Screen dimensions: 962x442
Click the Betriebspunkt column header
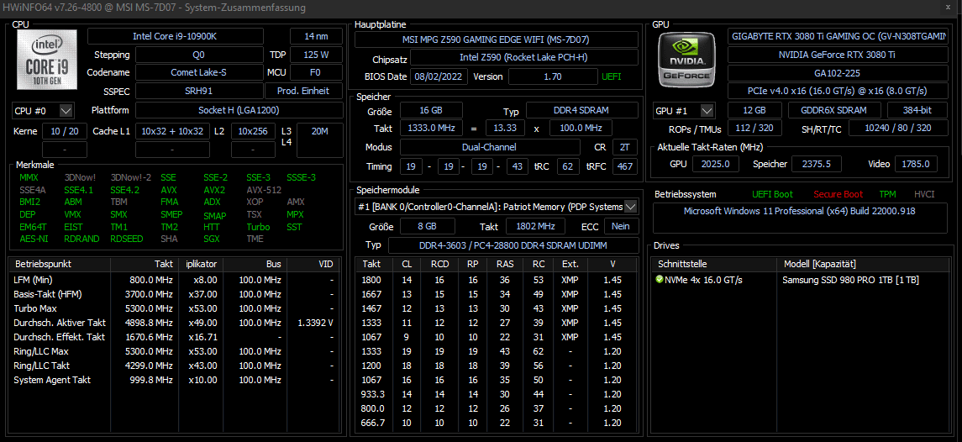[60, 264]
